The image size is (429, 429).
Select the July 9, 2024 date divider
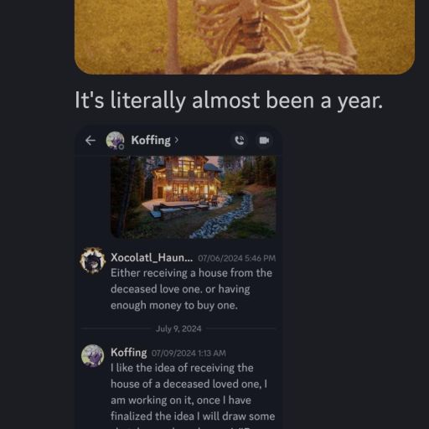[x=178, y=328]
